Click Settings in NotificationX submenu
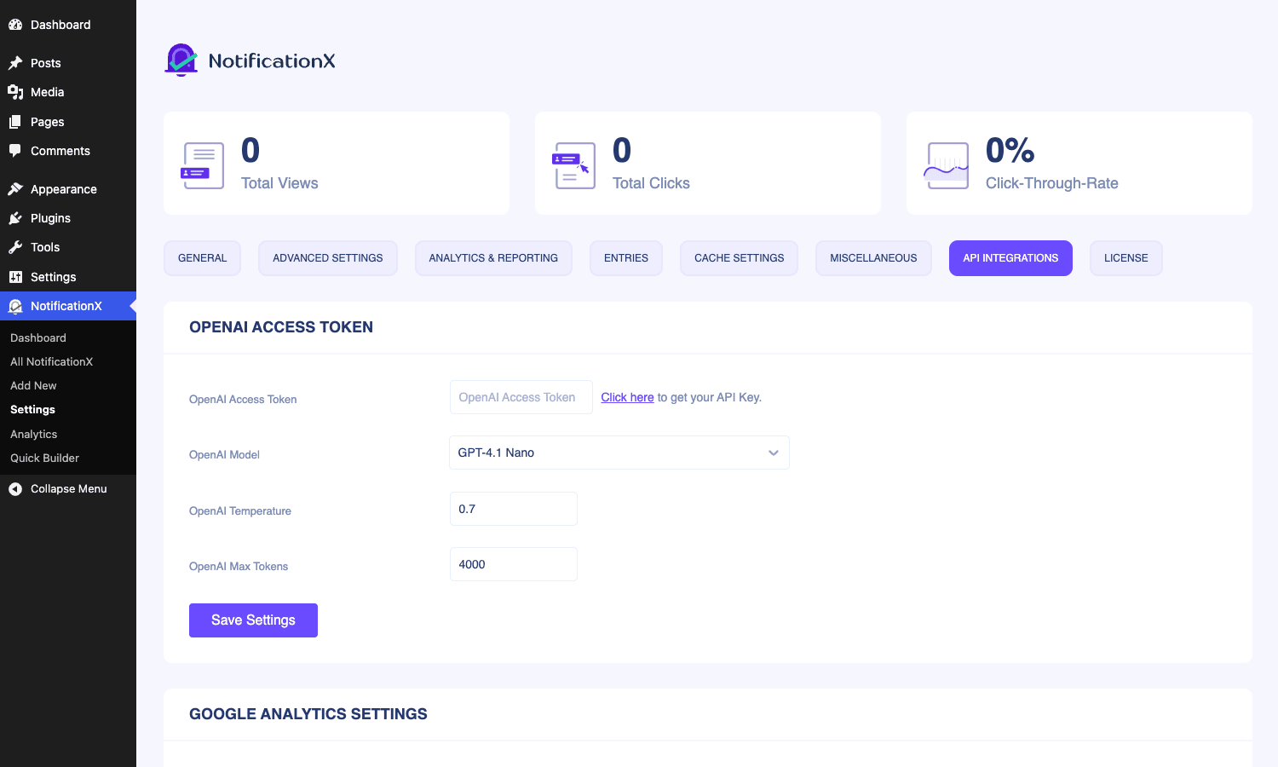The width and height of the screenshot is (1278, 767). pos(32,410)
